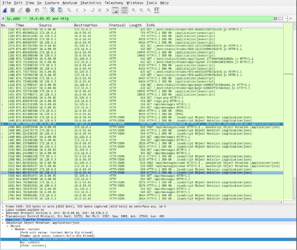Click the zoom in magnifier icon
The height and width of the screenshot is (250, 297).
point(134,10)
